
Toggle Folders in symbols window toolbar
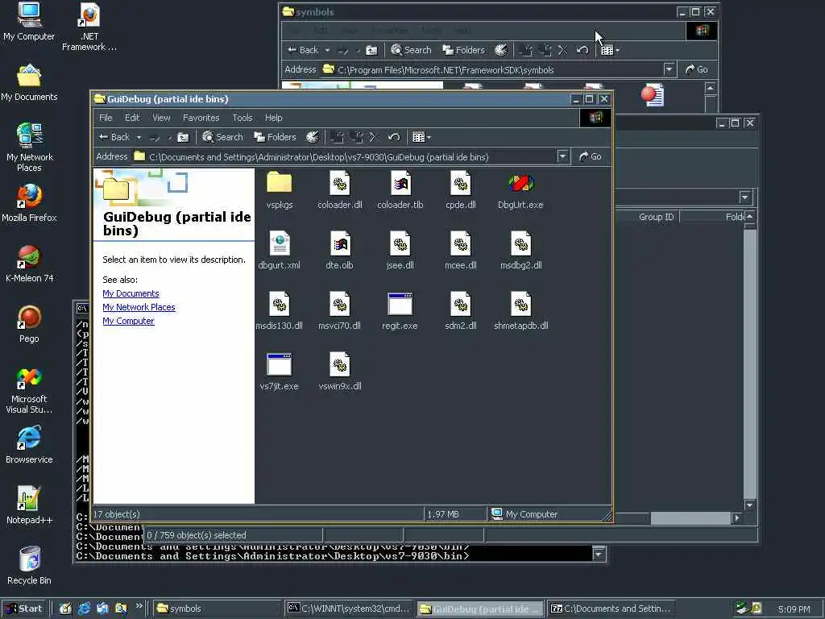pyautogui.click(x=463, y=50)
